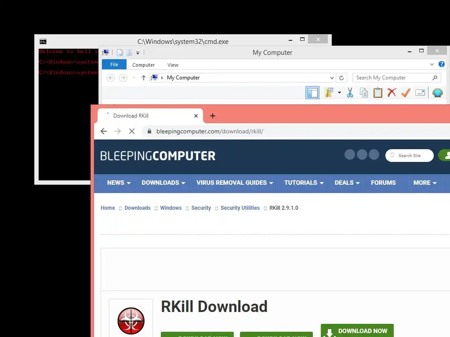Screen dimensions: 450x337
Task: Follow the Home breadcrumb link
Action: 108,208
